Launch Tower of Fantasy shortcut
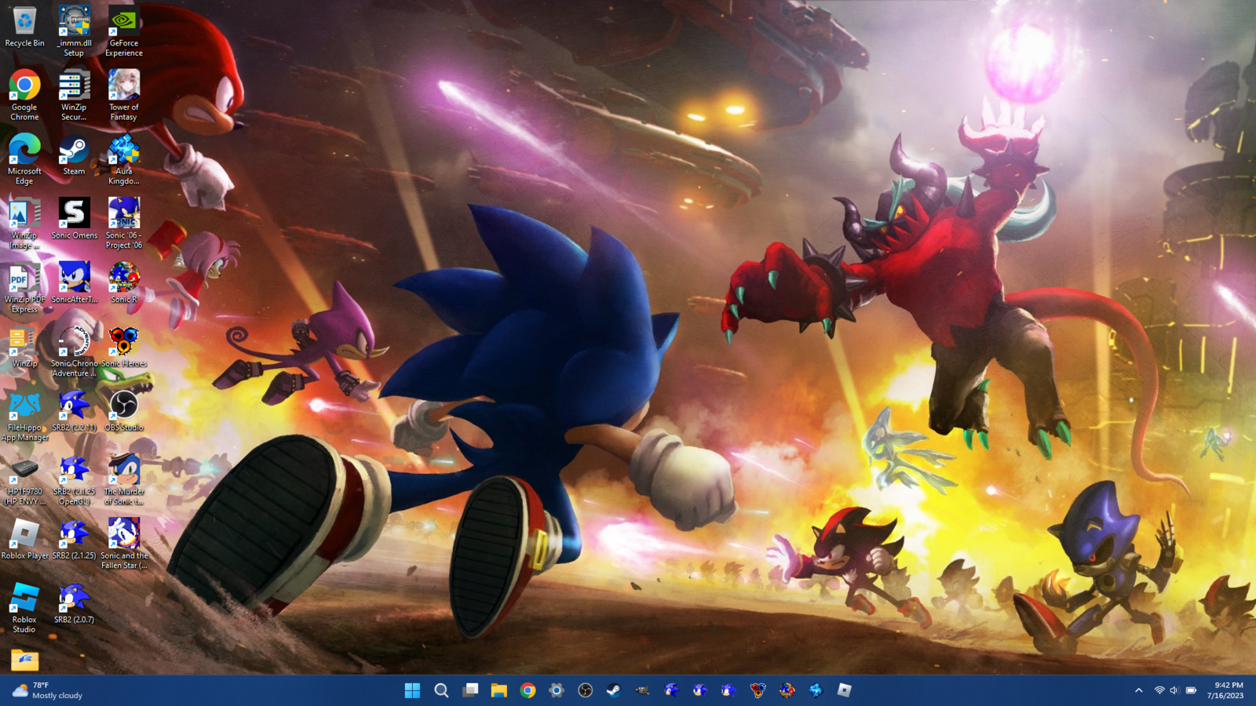The image size is (1256, 706). [x=124, y=96]
